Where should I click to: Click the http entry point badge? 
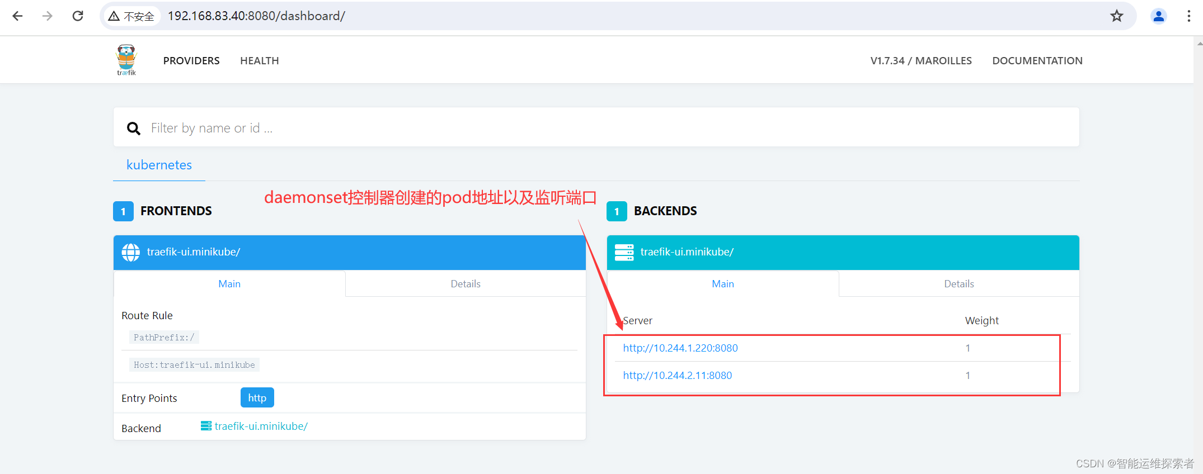(257, 398)
